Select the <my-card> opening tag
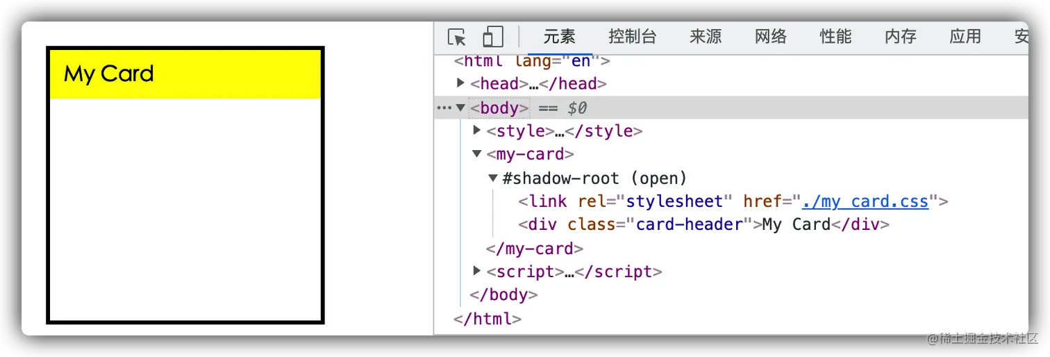 (x=530, y=154)
